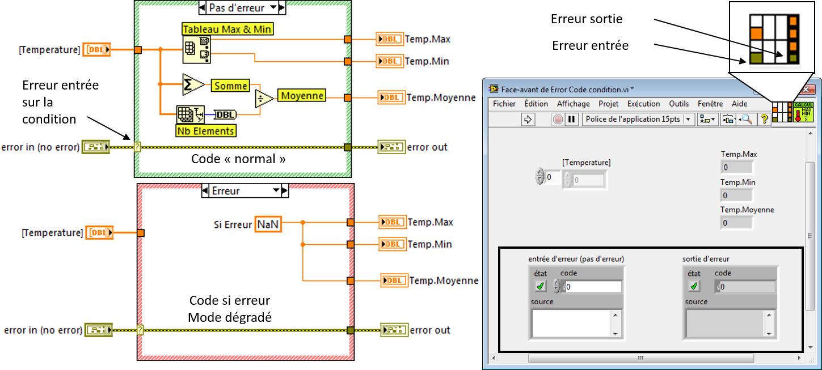Open the Align Objects tool
The image size is (822, 370).
[709, 119]
